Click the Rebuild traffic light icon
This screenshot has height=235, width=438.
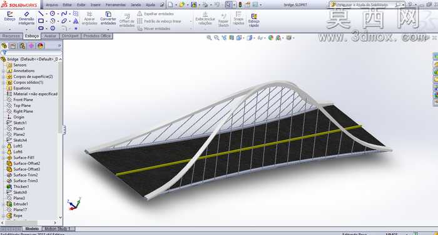(240, 5)
